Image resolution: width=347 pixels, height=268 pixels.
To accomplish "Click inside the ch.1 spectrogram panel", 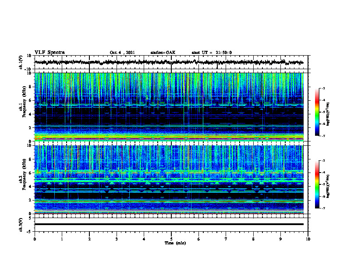I will (169, 107).
